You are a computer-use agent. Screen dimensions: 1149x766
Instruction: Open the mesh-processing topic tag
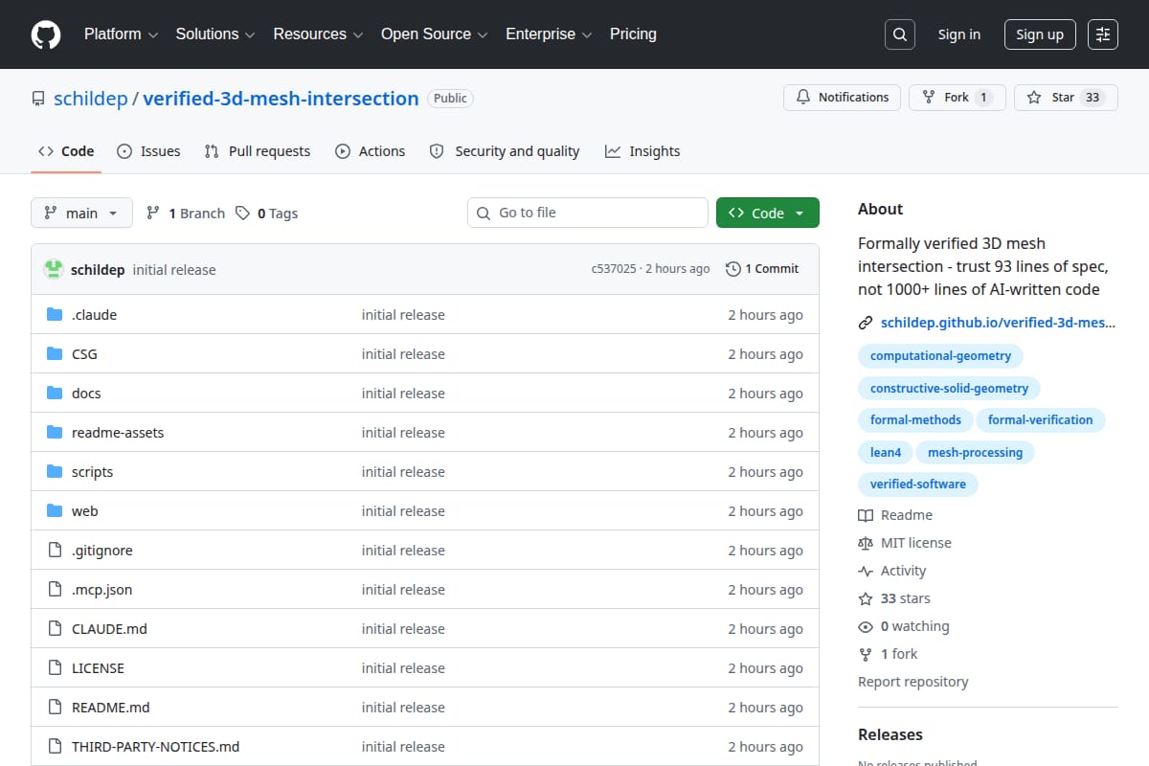(975, 453)
